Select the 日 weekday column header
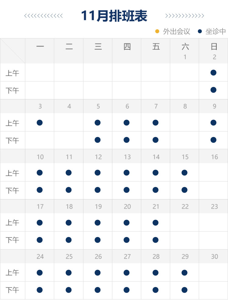Image resolution: width=228 pixels, height=305 pixels. point(214,47)
